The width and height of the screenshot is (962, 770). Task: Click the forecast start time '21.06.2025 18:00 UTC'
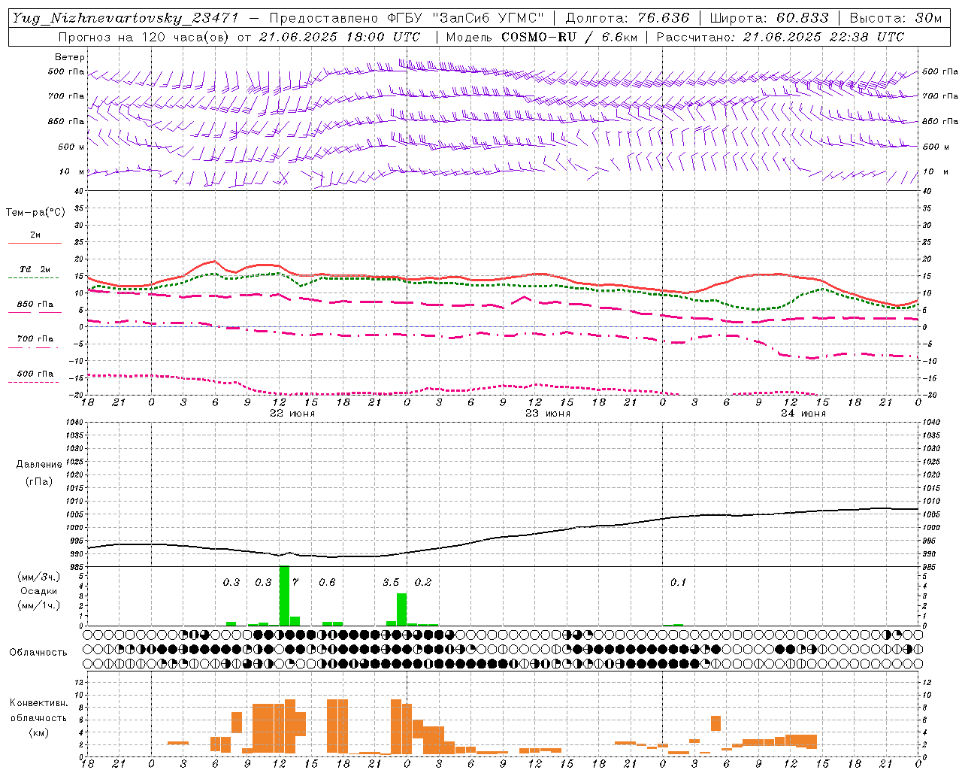point(340,37)
